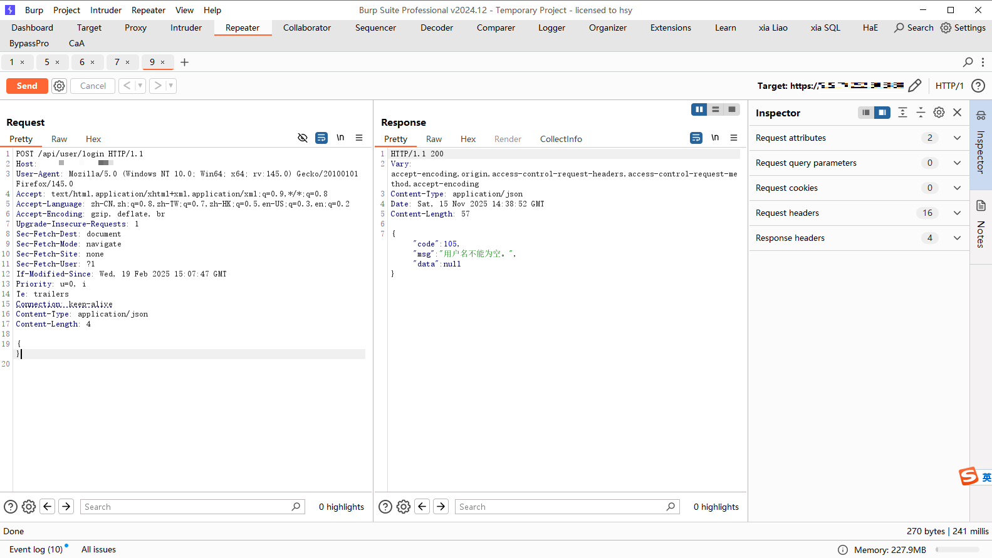This screenshot has height=558, width=992.
Task: Open the Response viewer hamburger menu
Action: pos(734,138)
